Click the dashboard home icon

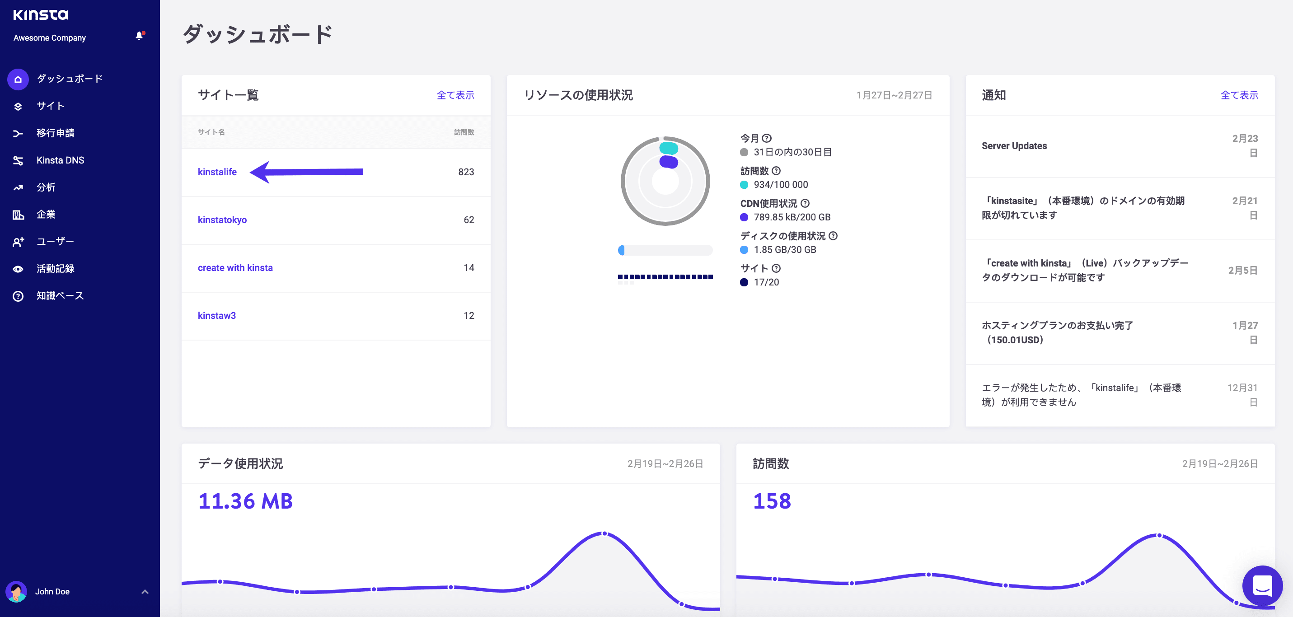tap(18, 79)
